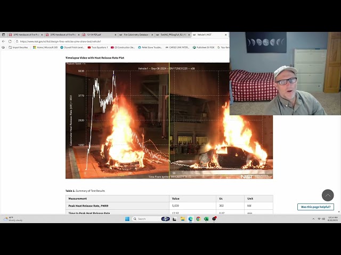Open the 12-19-PDF.pdf tab
Viewport: 341px width, 255px height.
[x=98, y=35]
